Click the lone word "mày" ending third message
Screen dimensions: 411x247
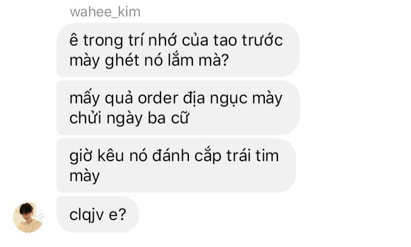(84, 177)
